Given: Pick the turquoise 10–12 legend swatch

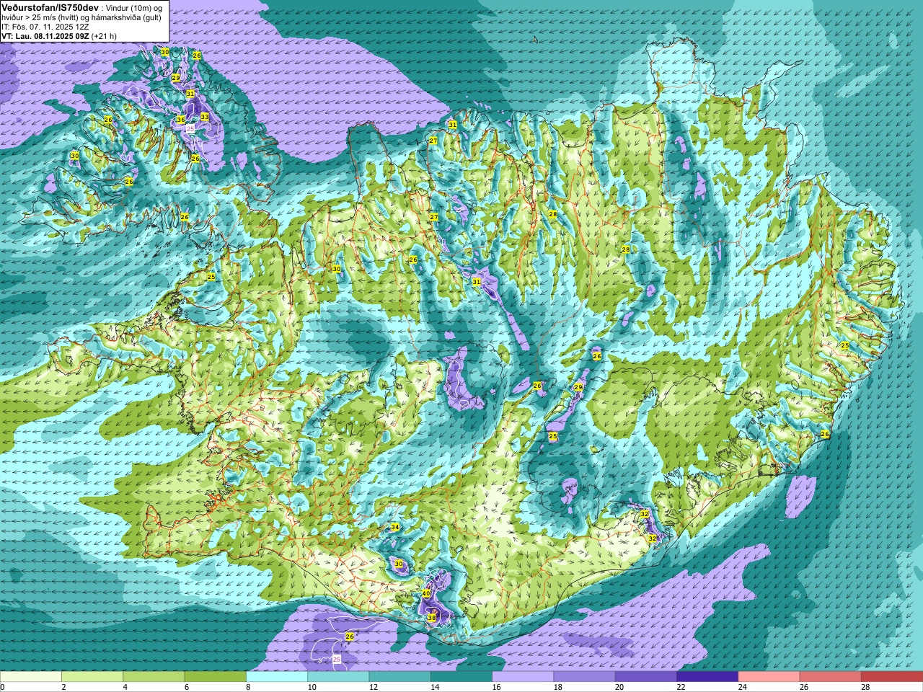Looking at the screenshot, I should 338,677.
